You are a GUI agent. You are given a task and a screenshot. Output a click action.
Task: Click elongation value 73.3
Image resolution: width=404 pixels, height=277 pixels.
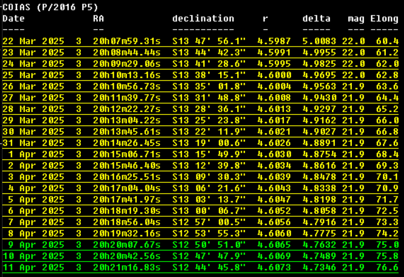point(387,222)
